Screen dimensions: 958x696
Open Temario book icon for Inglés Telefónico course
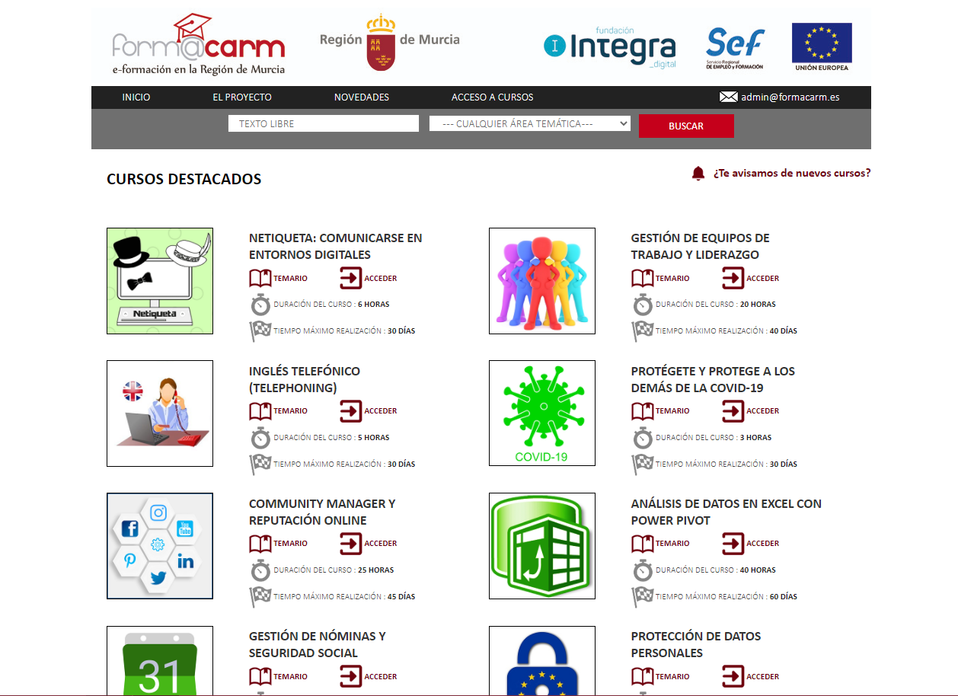click(260, 411)
